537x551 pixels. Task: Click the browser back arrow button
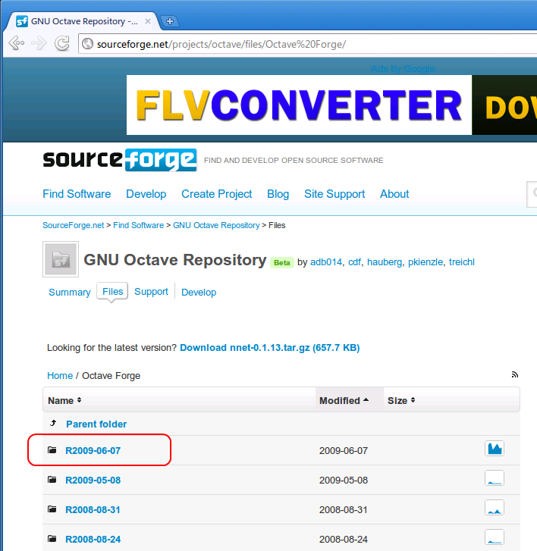tap(17, 43)
